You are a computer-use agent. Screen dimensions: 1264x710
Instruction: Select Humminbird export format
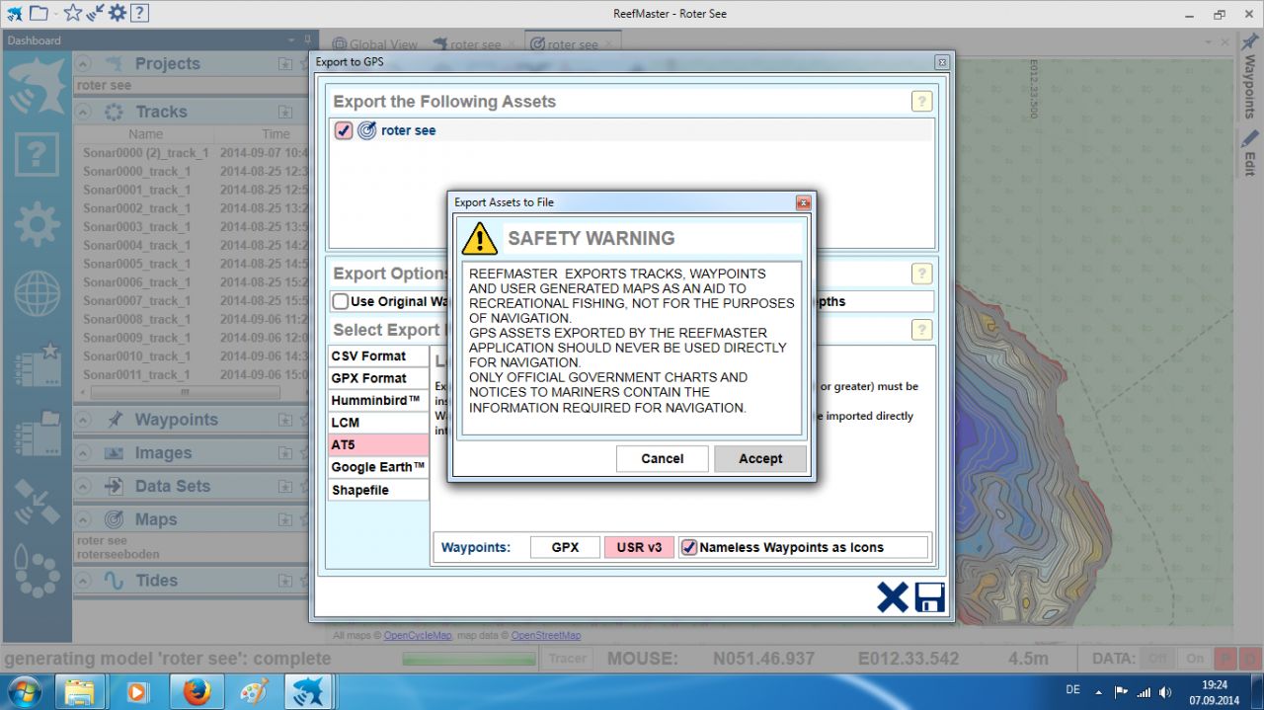(x=378, y=400)
